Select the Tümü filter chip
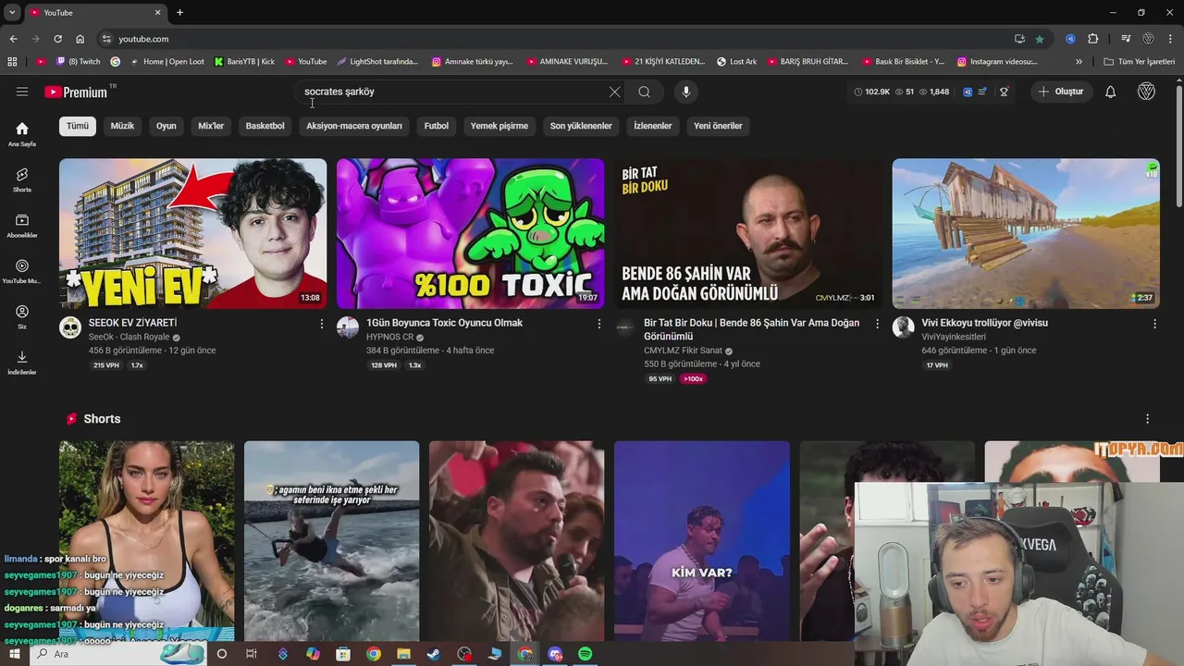1184x666 pixels. 78,126
